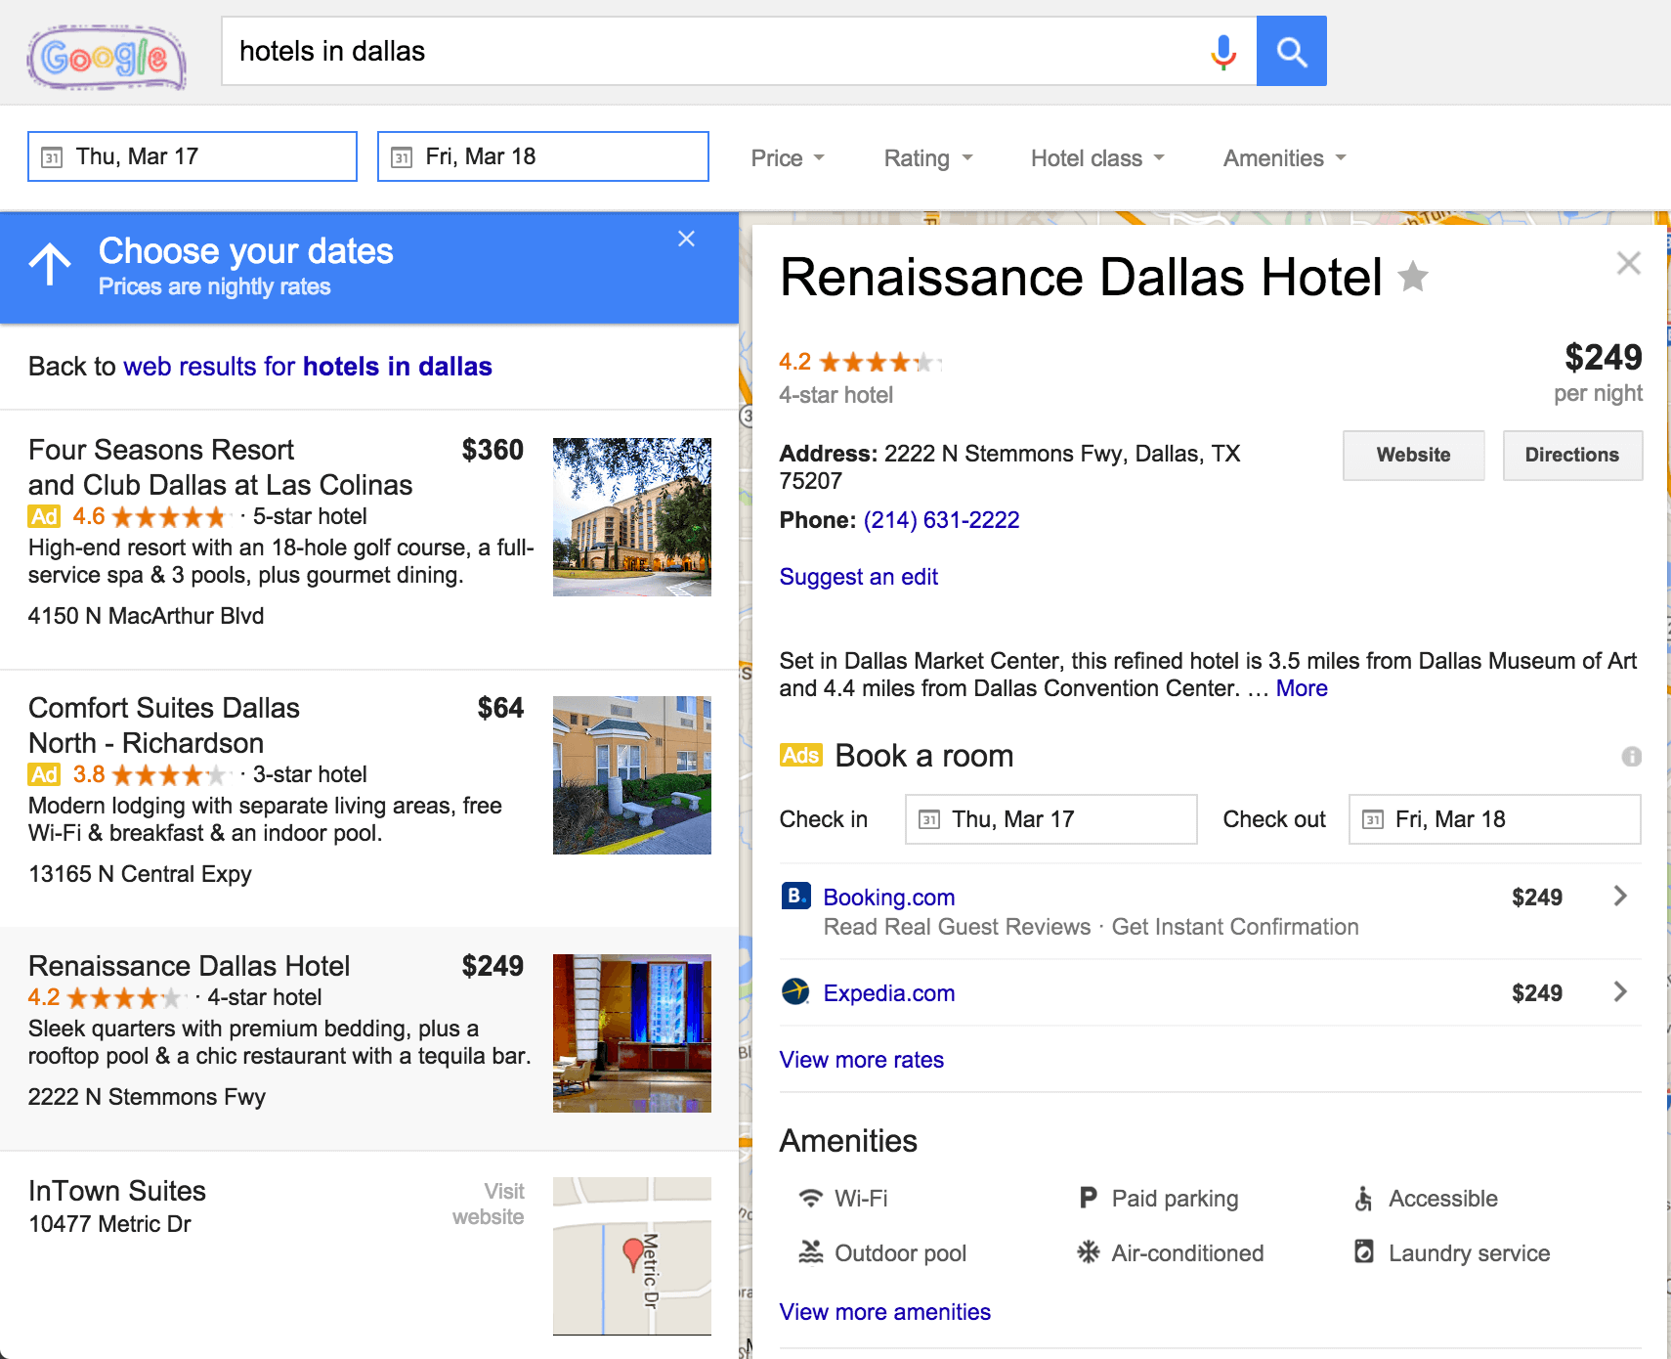Click InTown Suites map thumbnail

(631, 1256)
